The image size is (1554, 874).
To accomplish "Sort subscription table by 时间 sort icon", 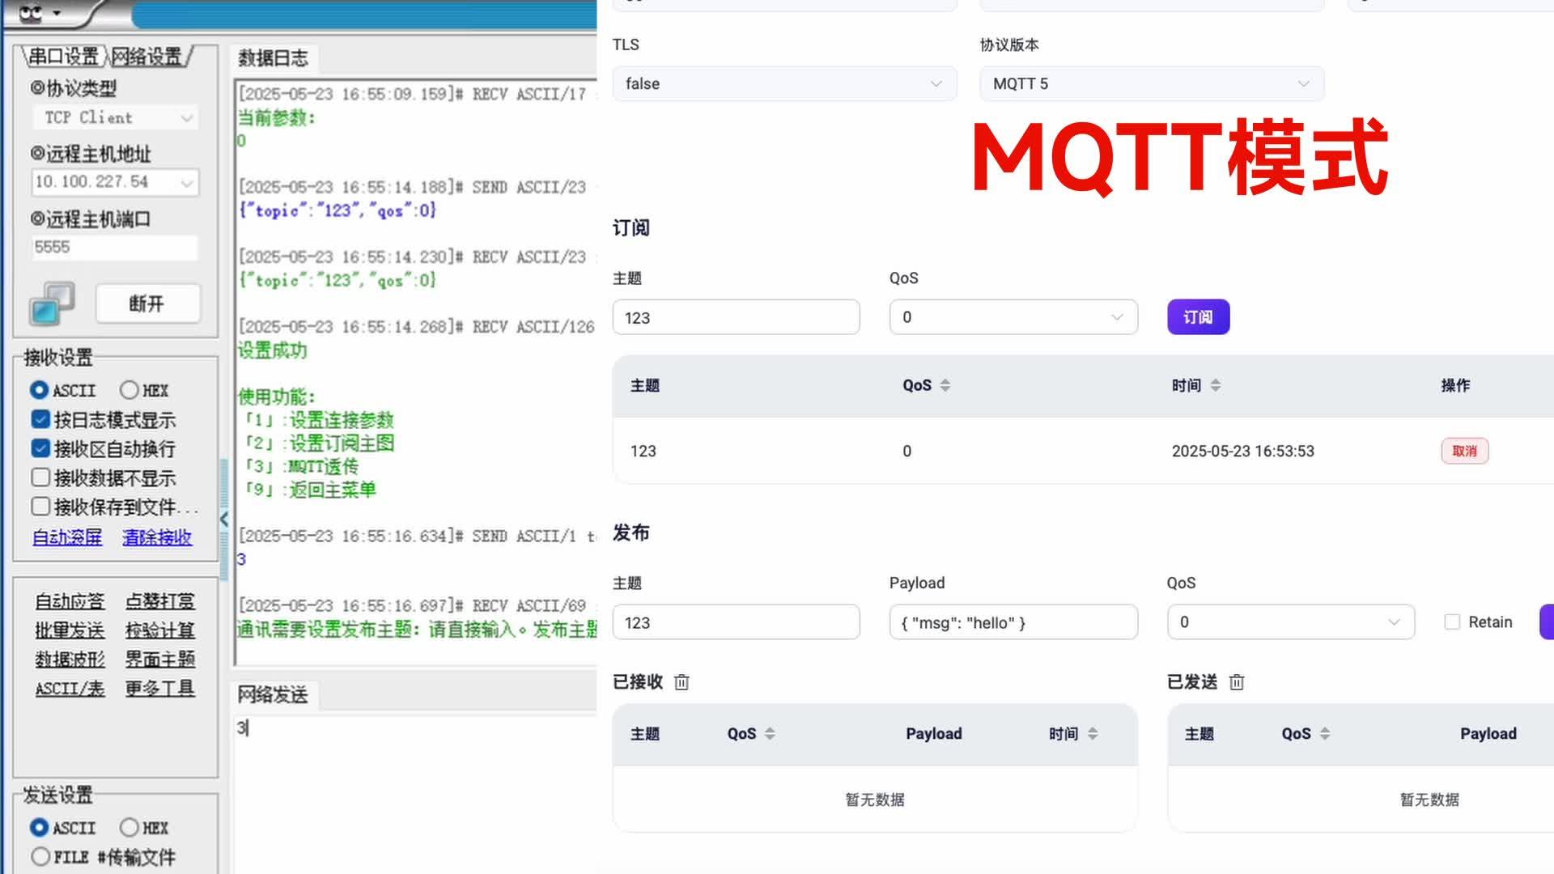I will 1218,385.
